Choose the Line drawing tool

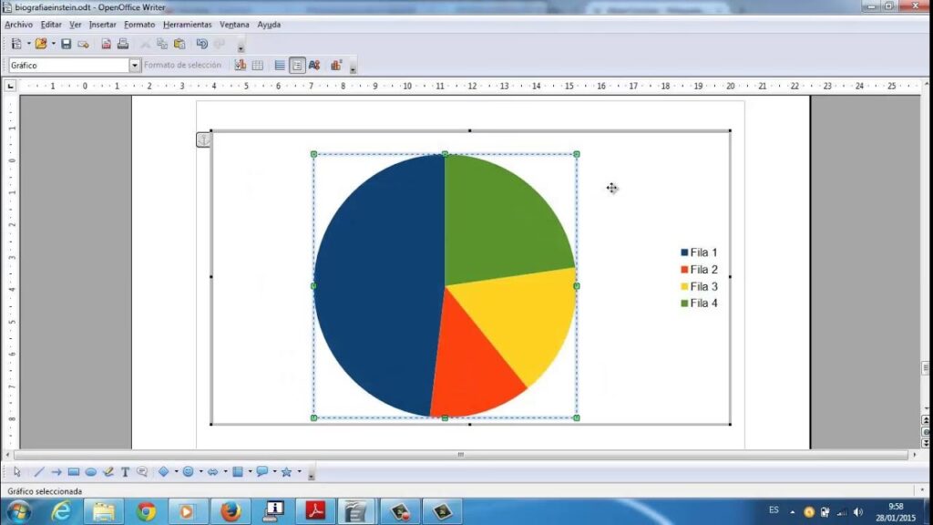(x=39, y=472)
